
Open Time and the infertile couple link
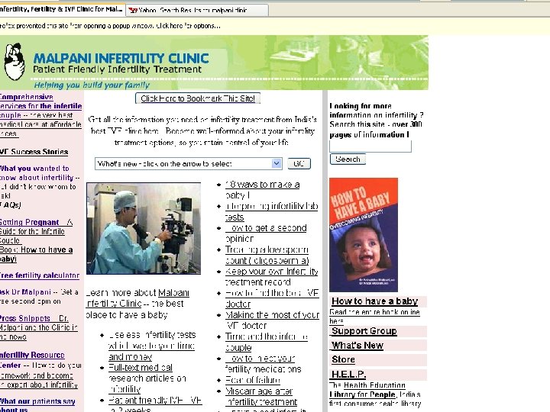click(267, 342)
